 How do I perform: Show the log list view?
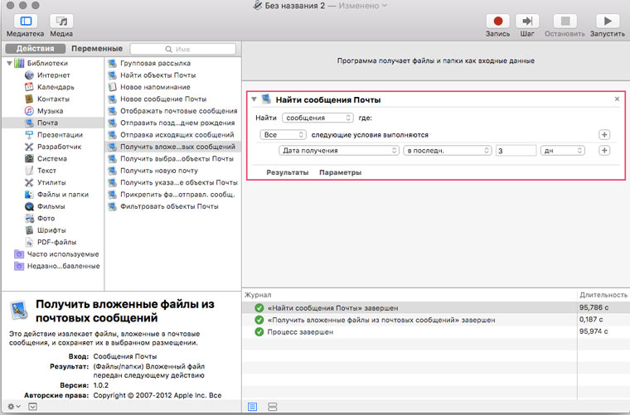coord(252,407)
